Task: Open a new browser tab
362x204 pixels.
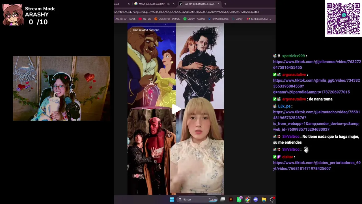Action: click(225, 4)
